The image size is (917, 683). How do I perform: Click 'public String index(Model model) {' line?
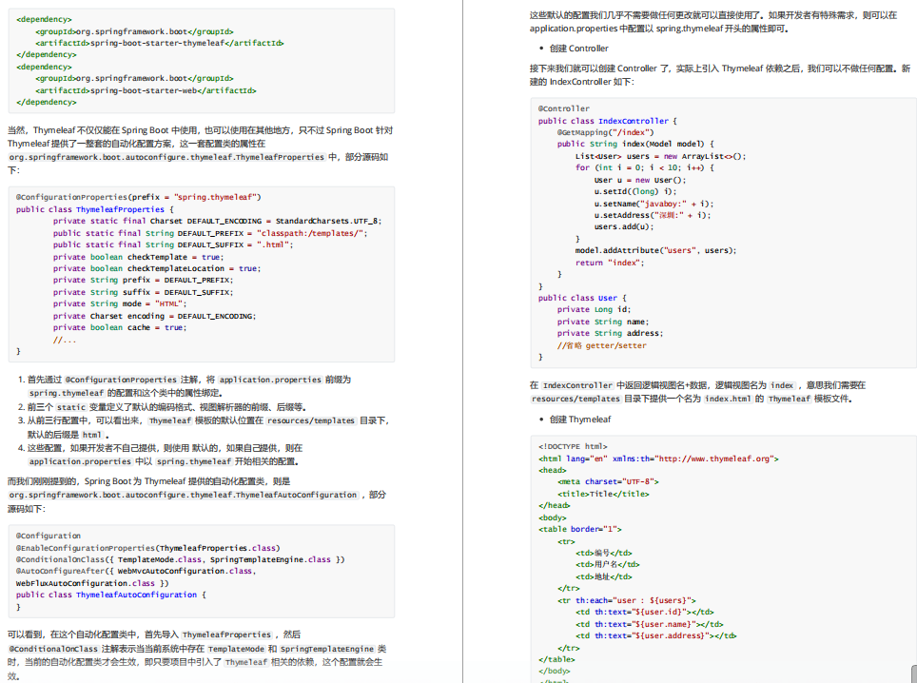pyautogui.click(x=635, y=144)
